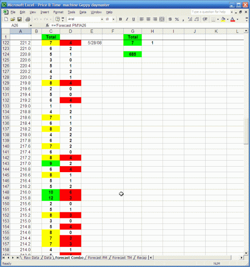Undo the last action
This screenshot has height=267, width=250.
(x=36, y=19)
